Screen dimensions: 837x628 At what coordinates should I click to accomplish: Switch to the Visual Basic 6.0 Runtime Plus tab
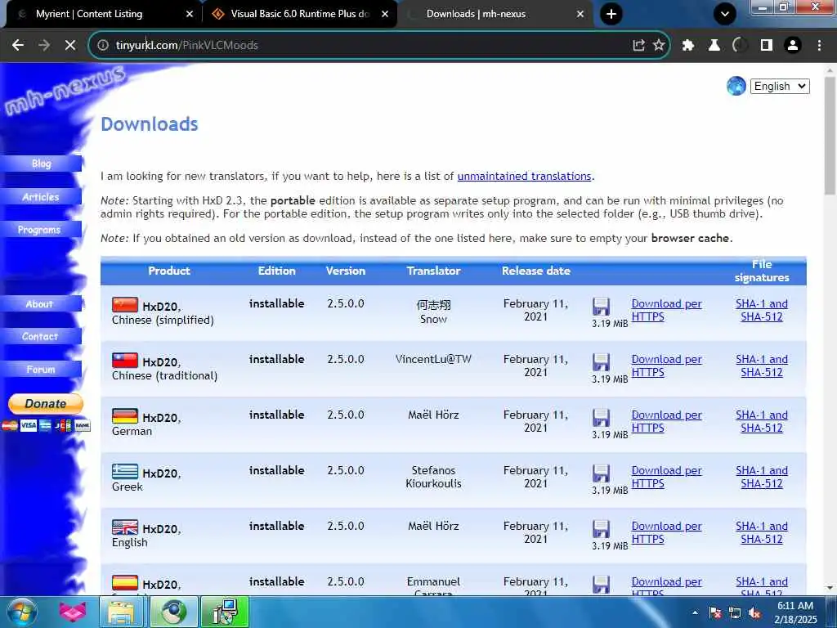300,14
